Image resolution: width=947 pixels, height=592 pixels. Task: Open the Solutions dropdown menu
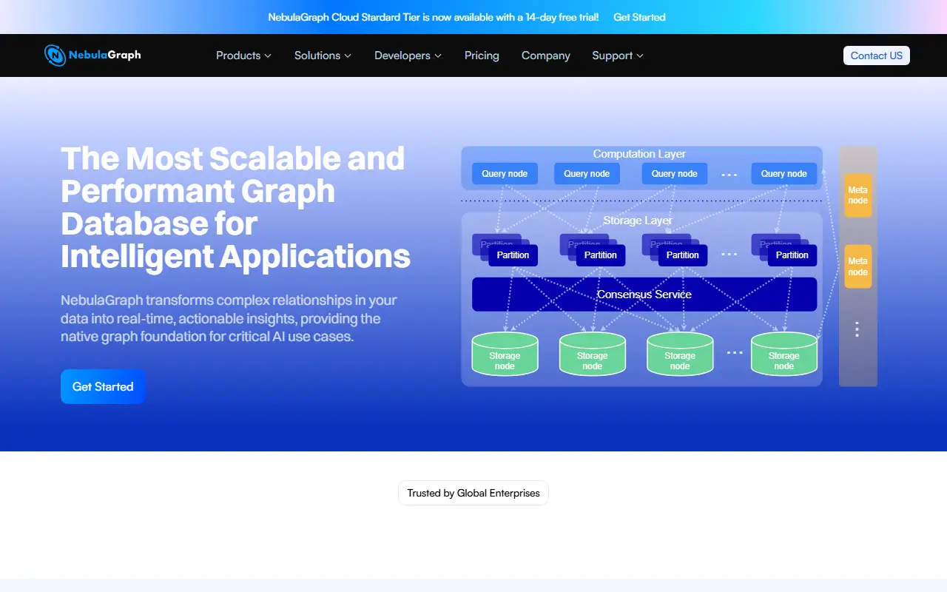tap(323, 55)
